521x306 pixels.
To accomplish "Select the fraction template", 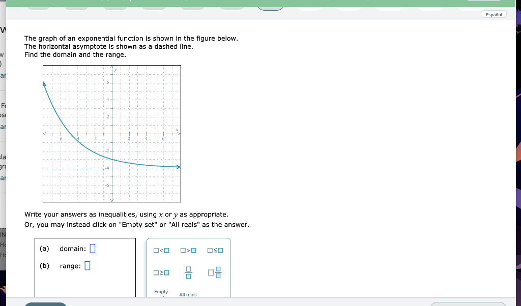I will [188, 272].
